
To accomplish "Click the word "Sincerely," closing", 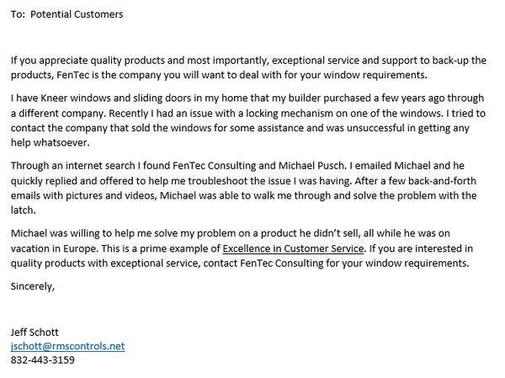I will (x=33, y=286).
